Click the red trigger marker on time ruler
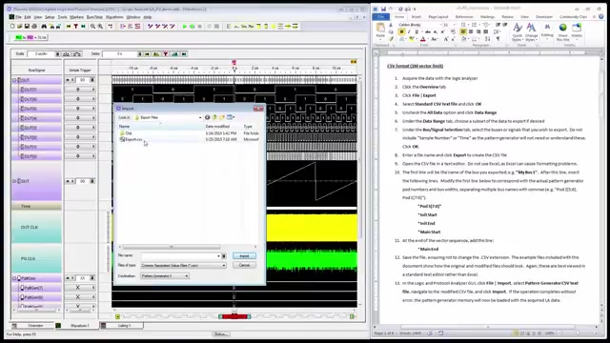This screenshot has height=343, width=610. [x=234, y=62]
